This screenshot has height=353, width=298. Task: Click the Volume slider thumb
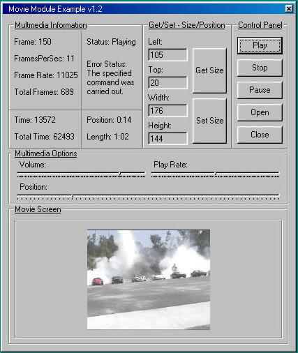click(120, 174)
